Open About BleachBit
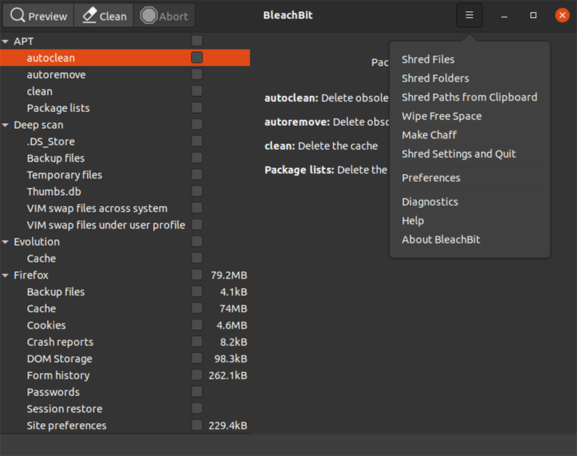Image resolution: width=577 pixels, height=456 pixels. tap(441, 239)
